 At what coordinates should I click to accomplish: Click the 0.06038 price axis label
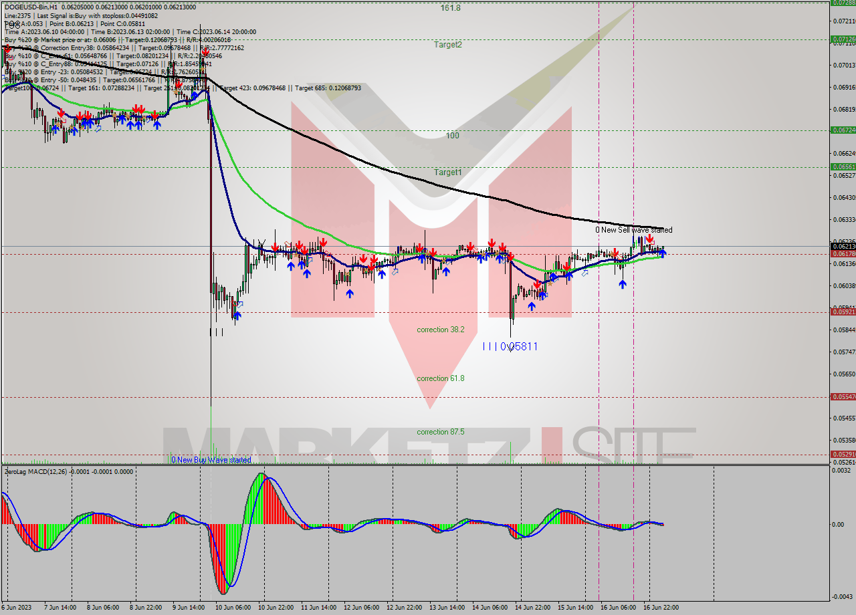coord(843,285)
